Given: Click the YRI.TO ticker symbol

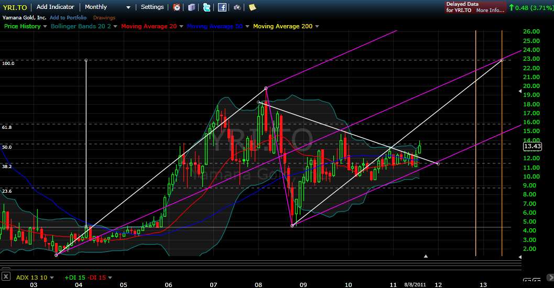Looking at the screenshot, I should point(15,7).
